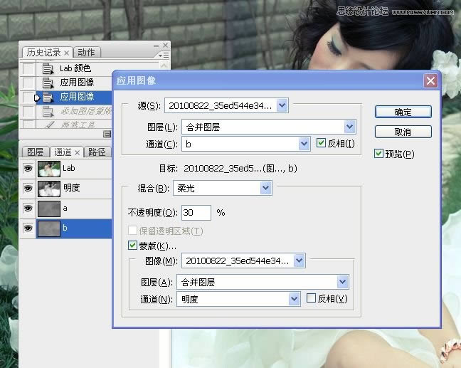Click the Lab 颜色 history state icon

pos(48,68)
